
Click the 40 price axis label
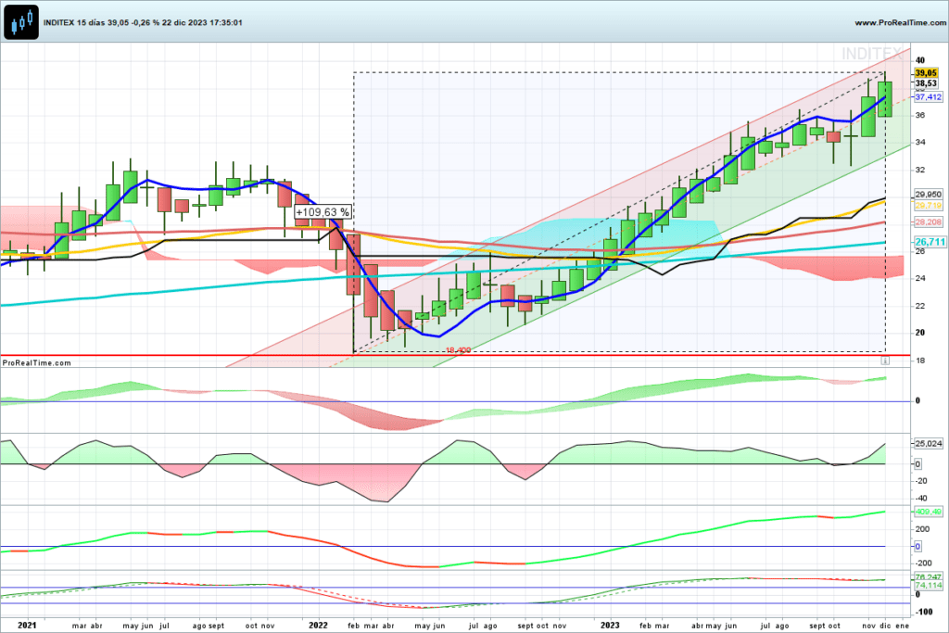pos(920,60)
